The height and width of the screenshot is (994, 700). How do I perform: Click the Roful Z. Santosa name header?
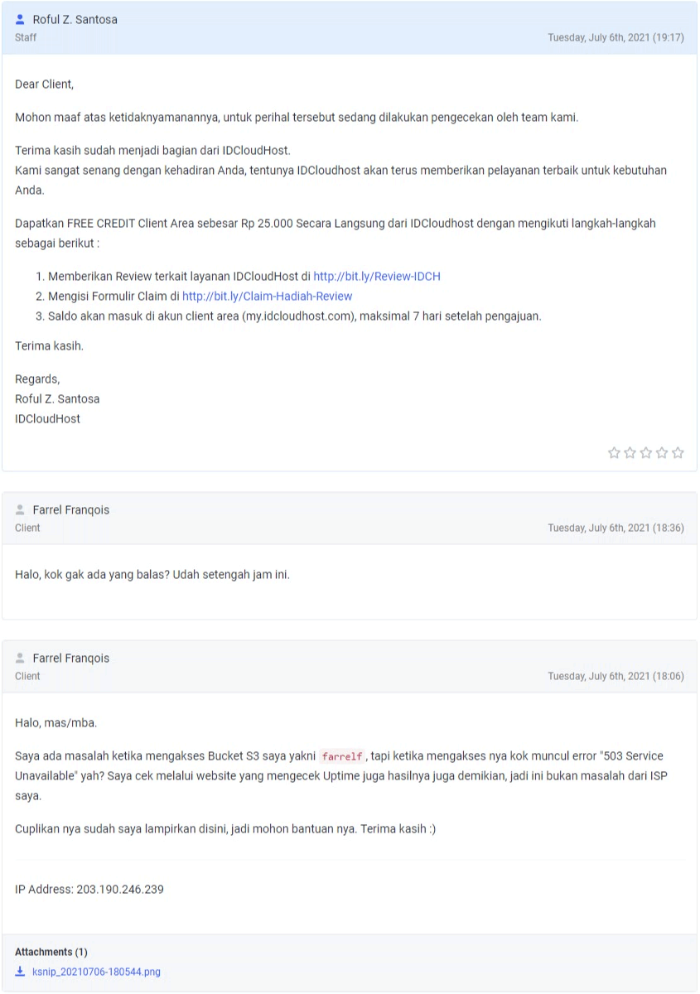point(75,20)
